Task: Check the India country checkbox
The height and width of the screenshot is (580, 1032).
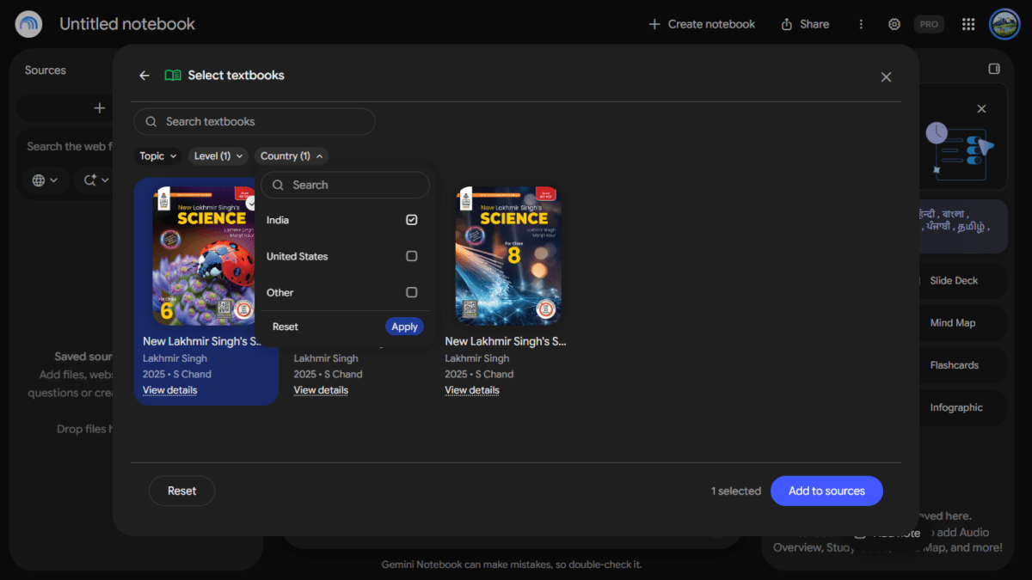Action: (411, 220)
